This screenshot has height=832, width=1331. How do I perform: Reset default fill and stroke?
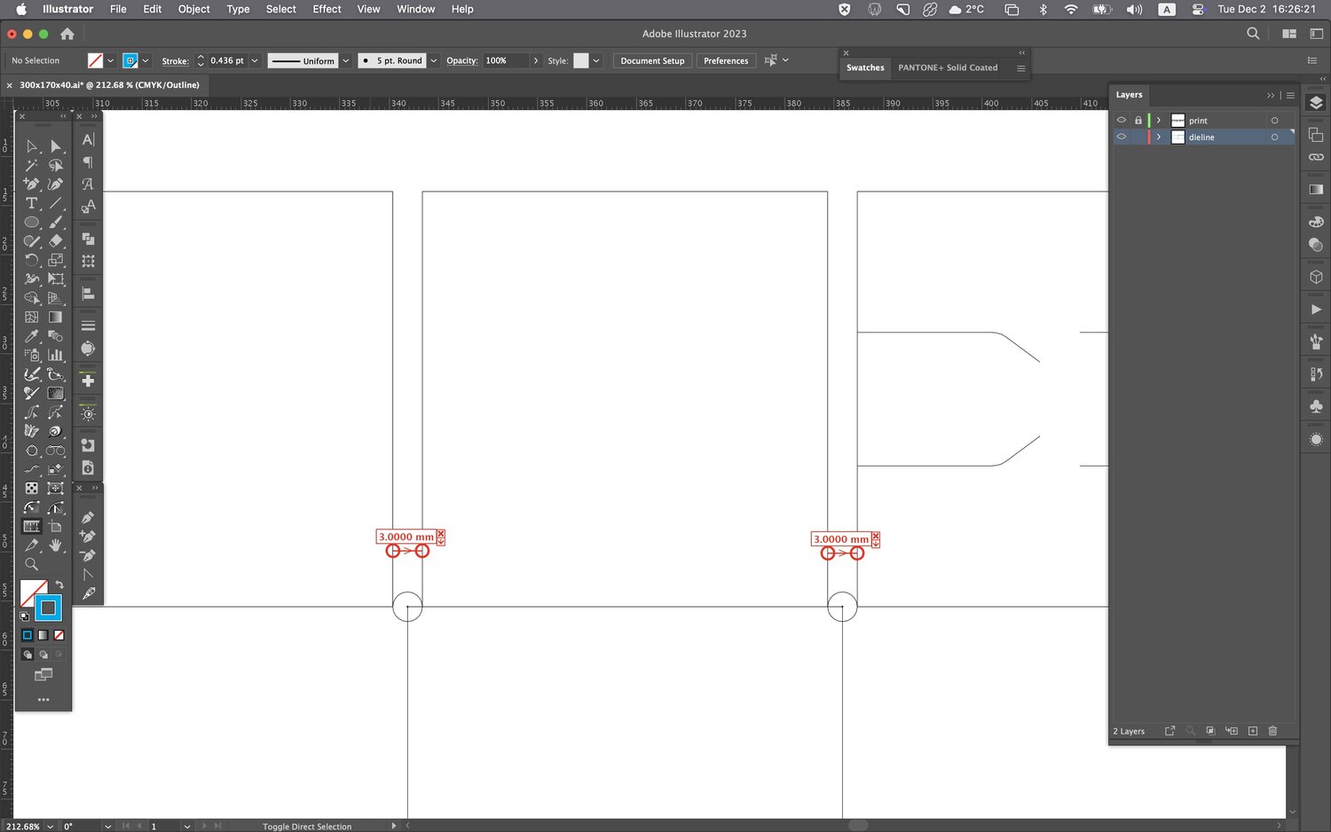pos(25,616)
